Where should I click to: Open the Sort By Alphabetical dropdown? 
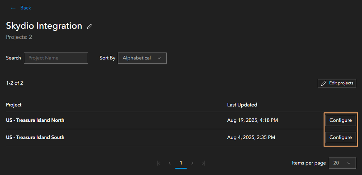[x=142, y=58]
